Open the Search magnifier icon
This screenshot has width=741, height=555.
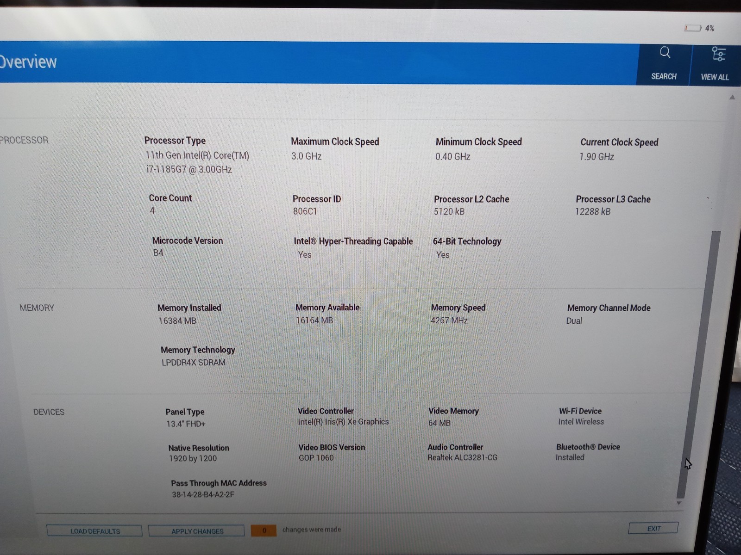(x=665, y=52)
